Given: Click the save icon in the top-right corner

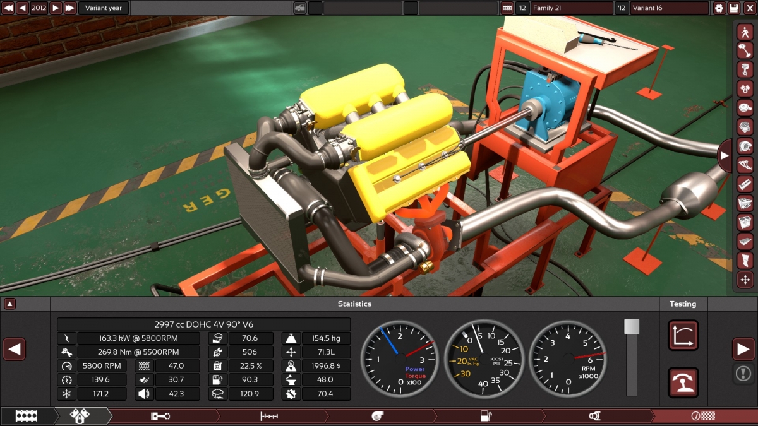Looking at the screenshot, I should tap(733, 8).
